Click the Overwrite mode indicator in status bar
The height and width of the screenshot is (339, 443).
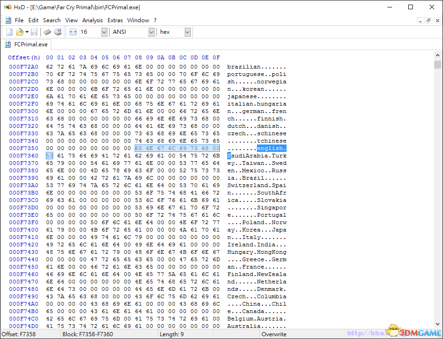(274, 334)
